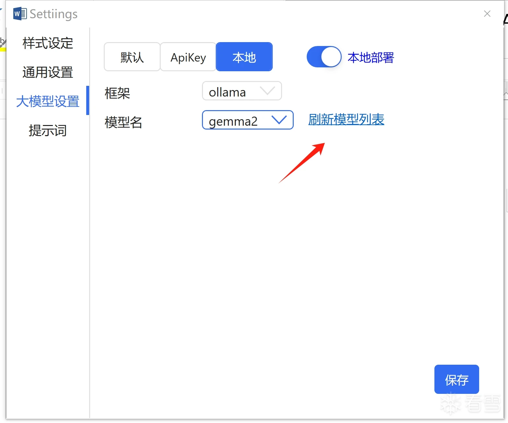The height and width of the screenshot is (423, 508).
Task: Open the 样式设定 settings section
Action: [48, 43]
